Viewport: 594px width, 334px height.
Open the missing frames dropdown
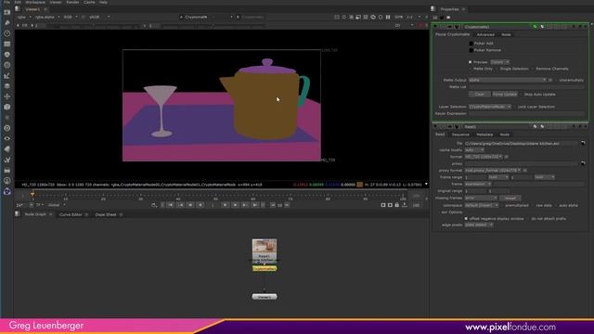pyautogui.click(x=481, y=198)
